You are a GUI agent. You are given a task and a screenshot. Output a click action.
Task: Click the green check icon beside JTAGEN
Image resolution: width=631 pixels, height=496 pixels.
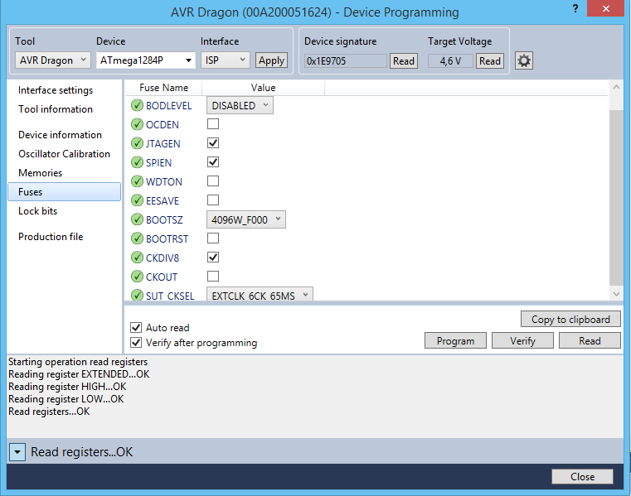pos(137,143)
